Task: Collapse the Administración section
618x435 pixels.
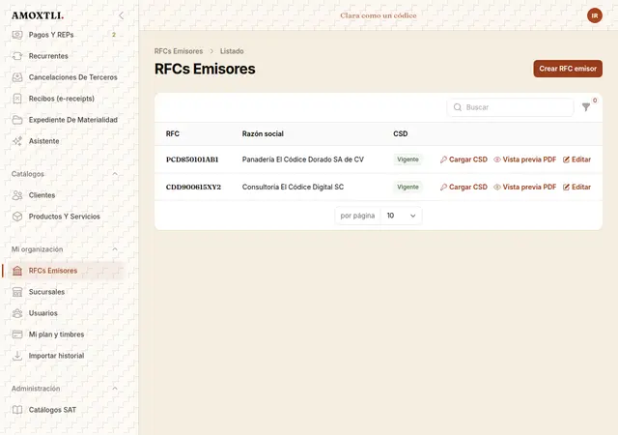Action: pos(115,389)
